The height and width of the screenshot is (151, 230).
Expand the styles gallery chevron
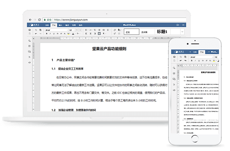(182, 32)
